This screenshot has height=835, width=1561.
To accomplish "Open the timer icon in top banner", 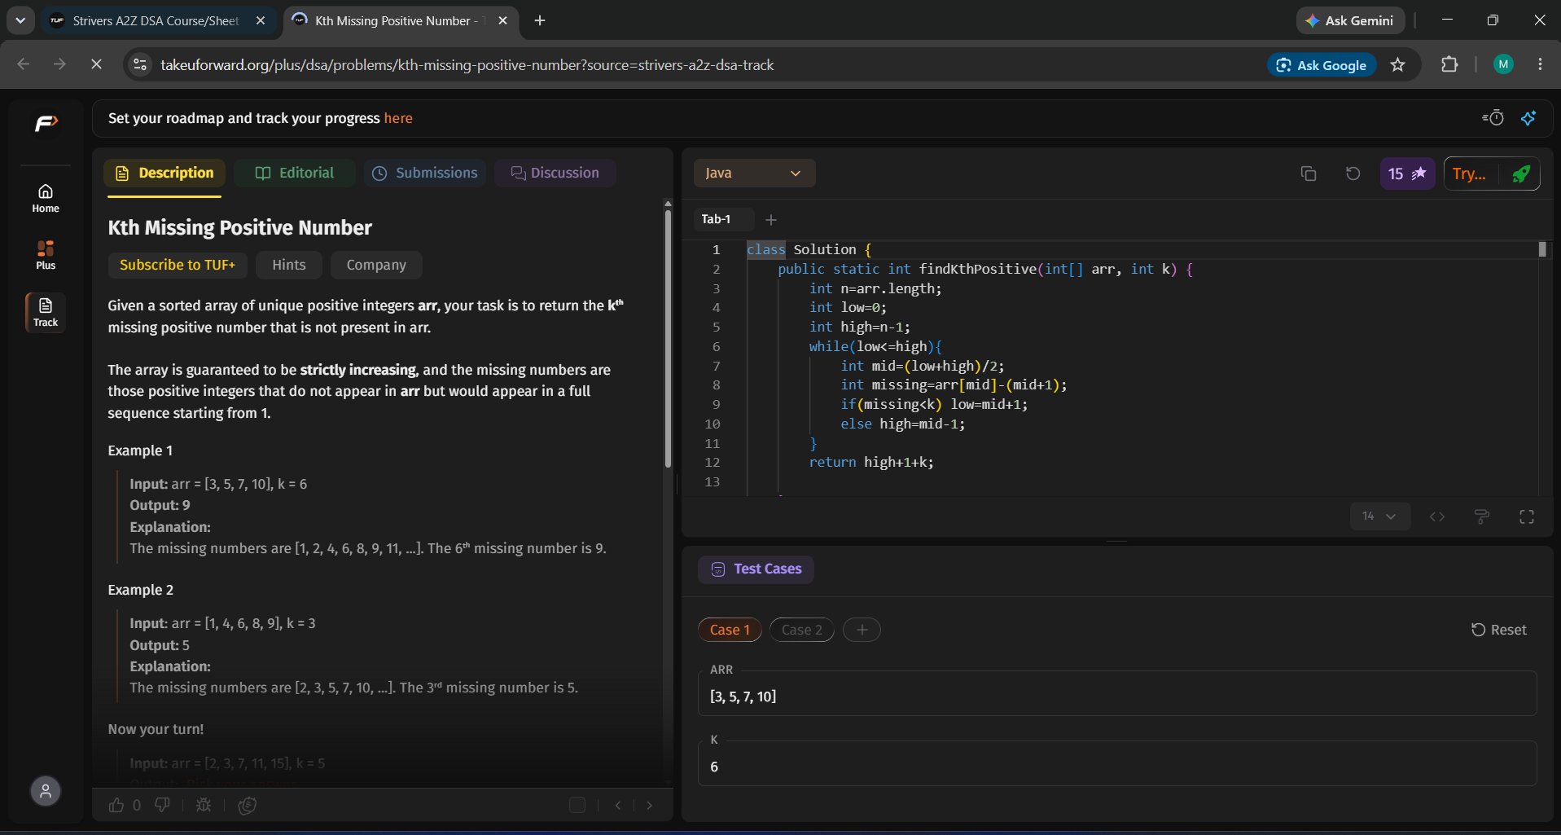I will pos(1493,118).
